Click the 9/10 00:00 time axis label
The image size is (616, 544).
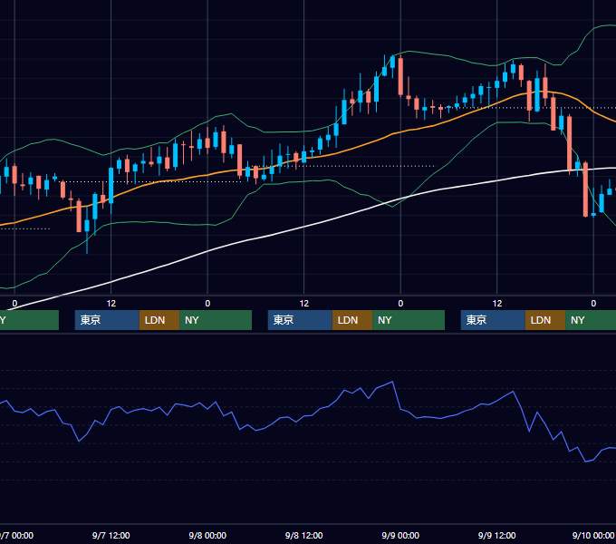click(593, 535)
